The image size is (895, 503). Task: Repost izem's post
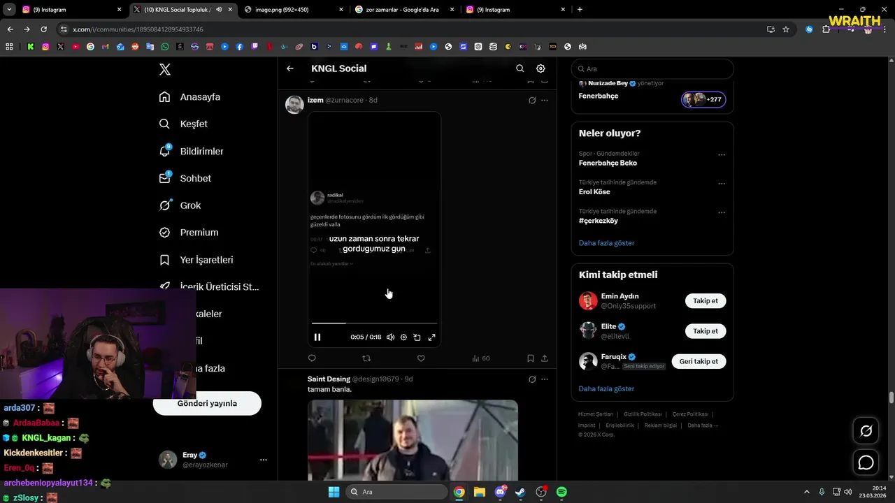point(366,358)
